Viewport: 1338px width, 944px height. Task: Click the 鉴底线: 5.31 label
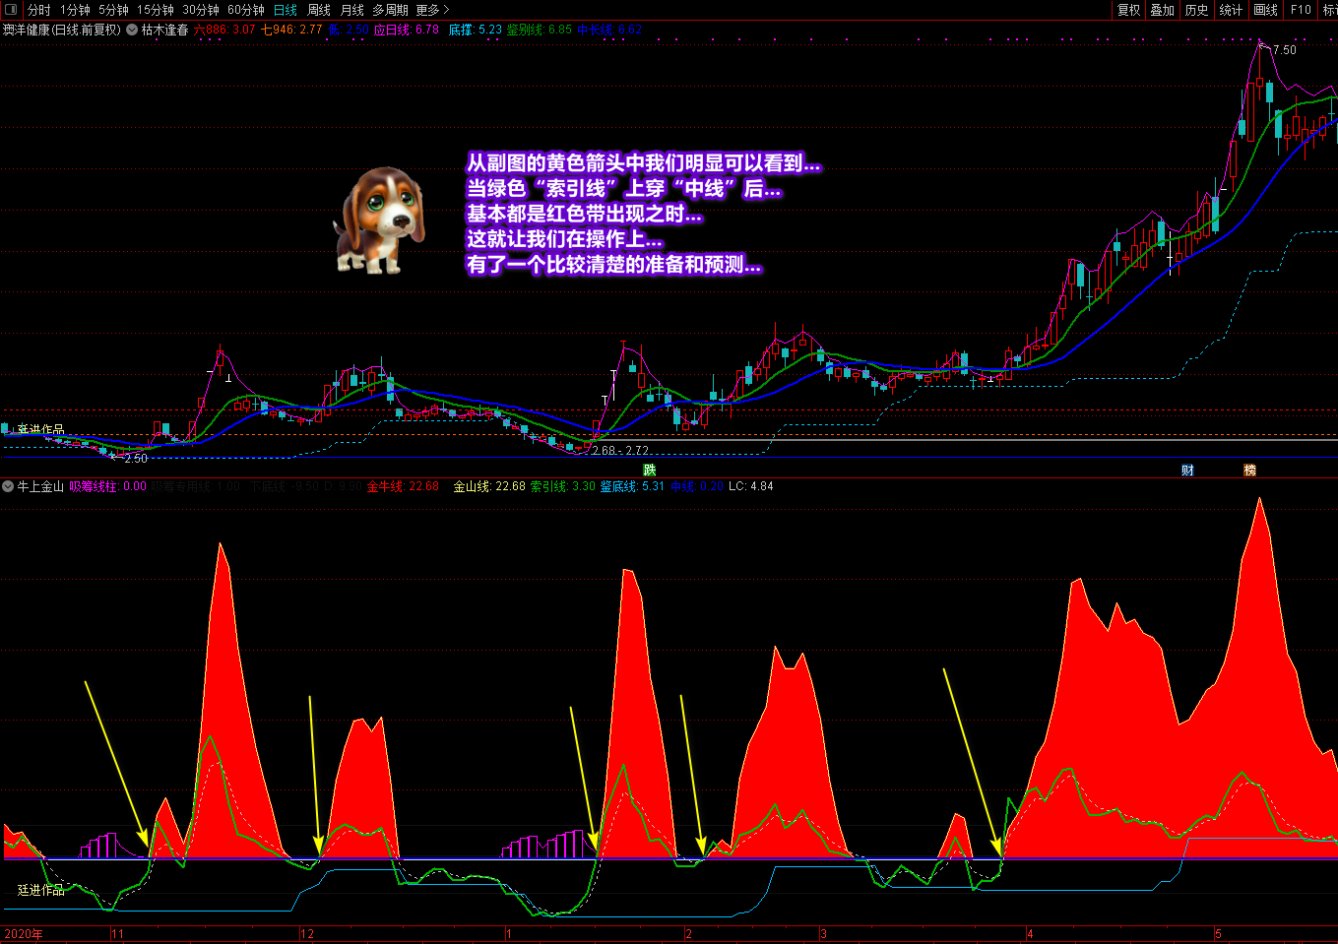coord(633,486)
